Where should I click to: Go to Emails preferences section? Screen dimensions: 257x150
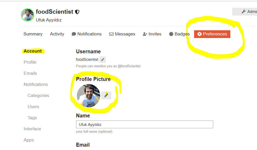(x=30, y=73)
